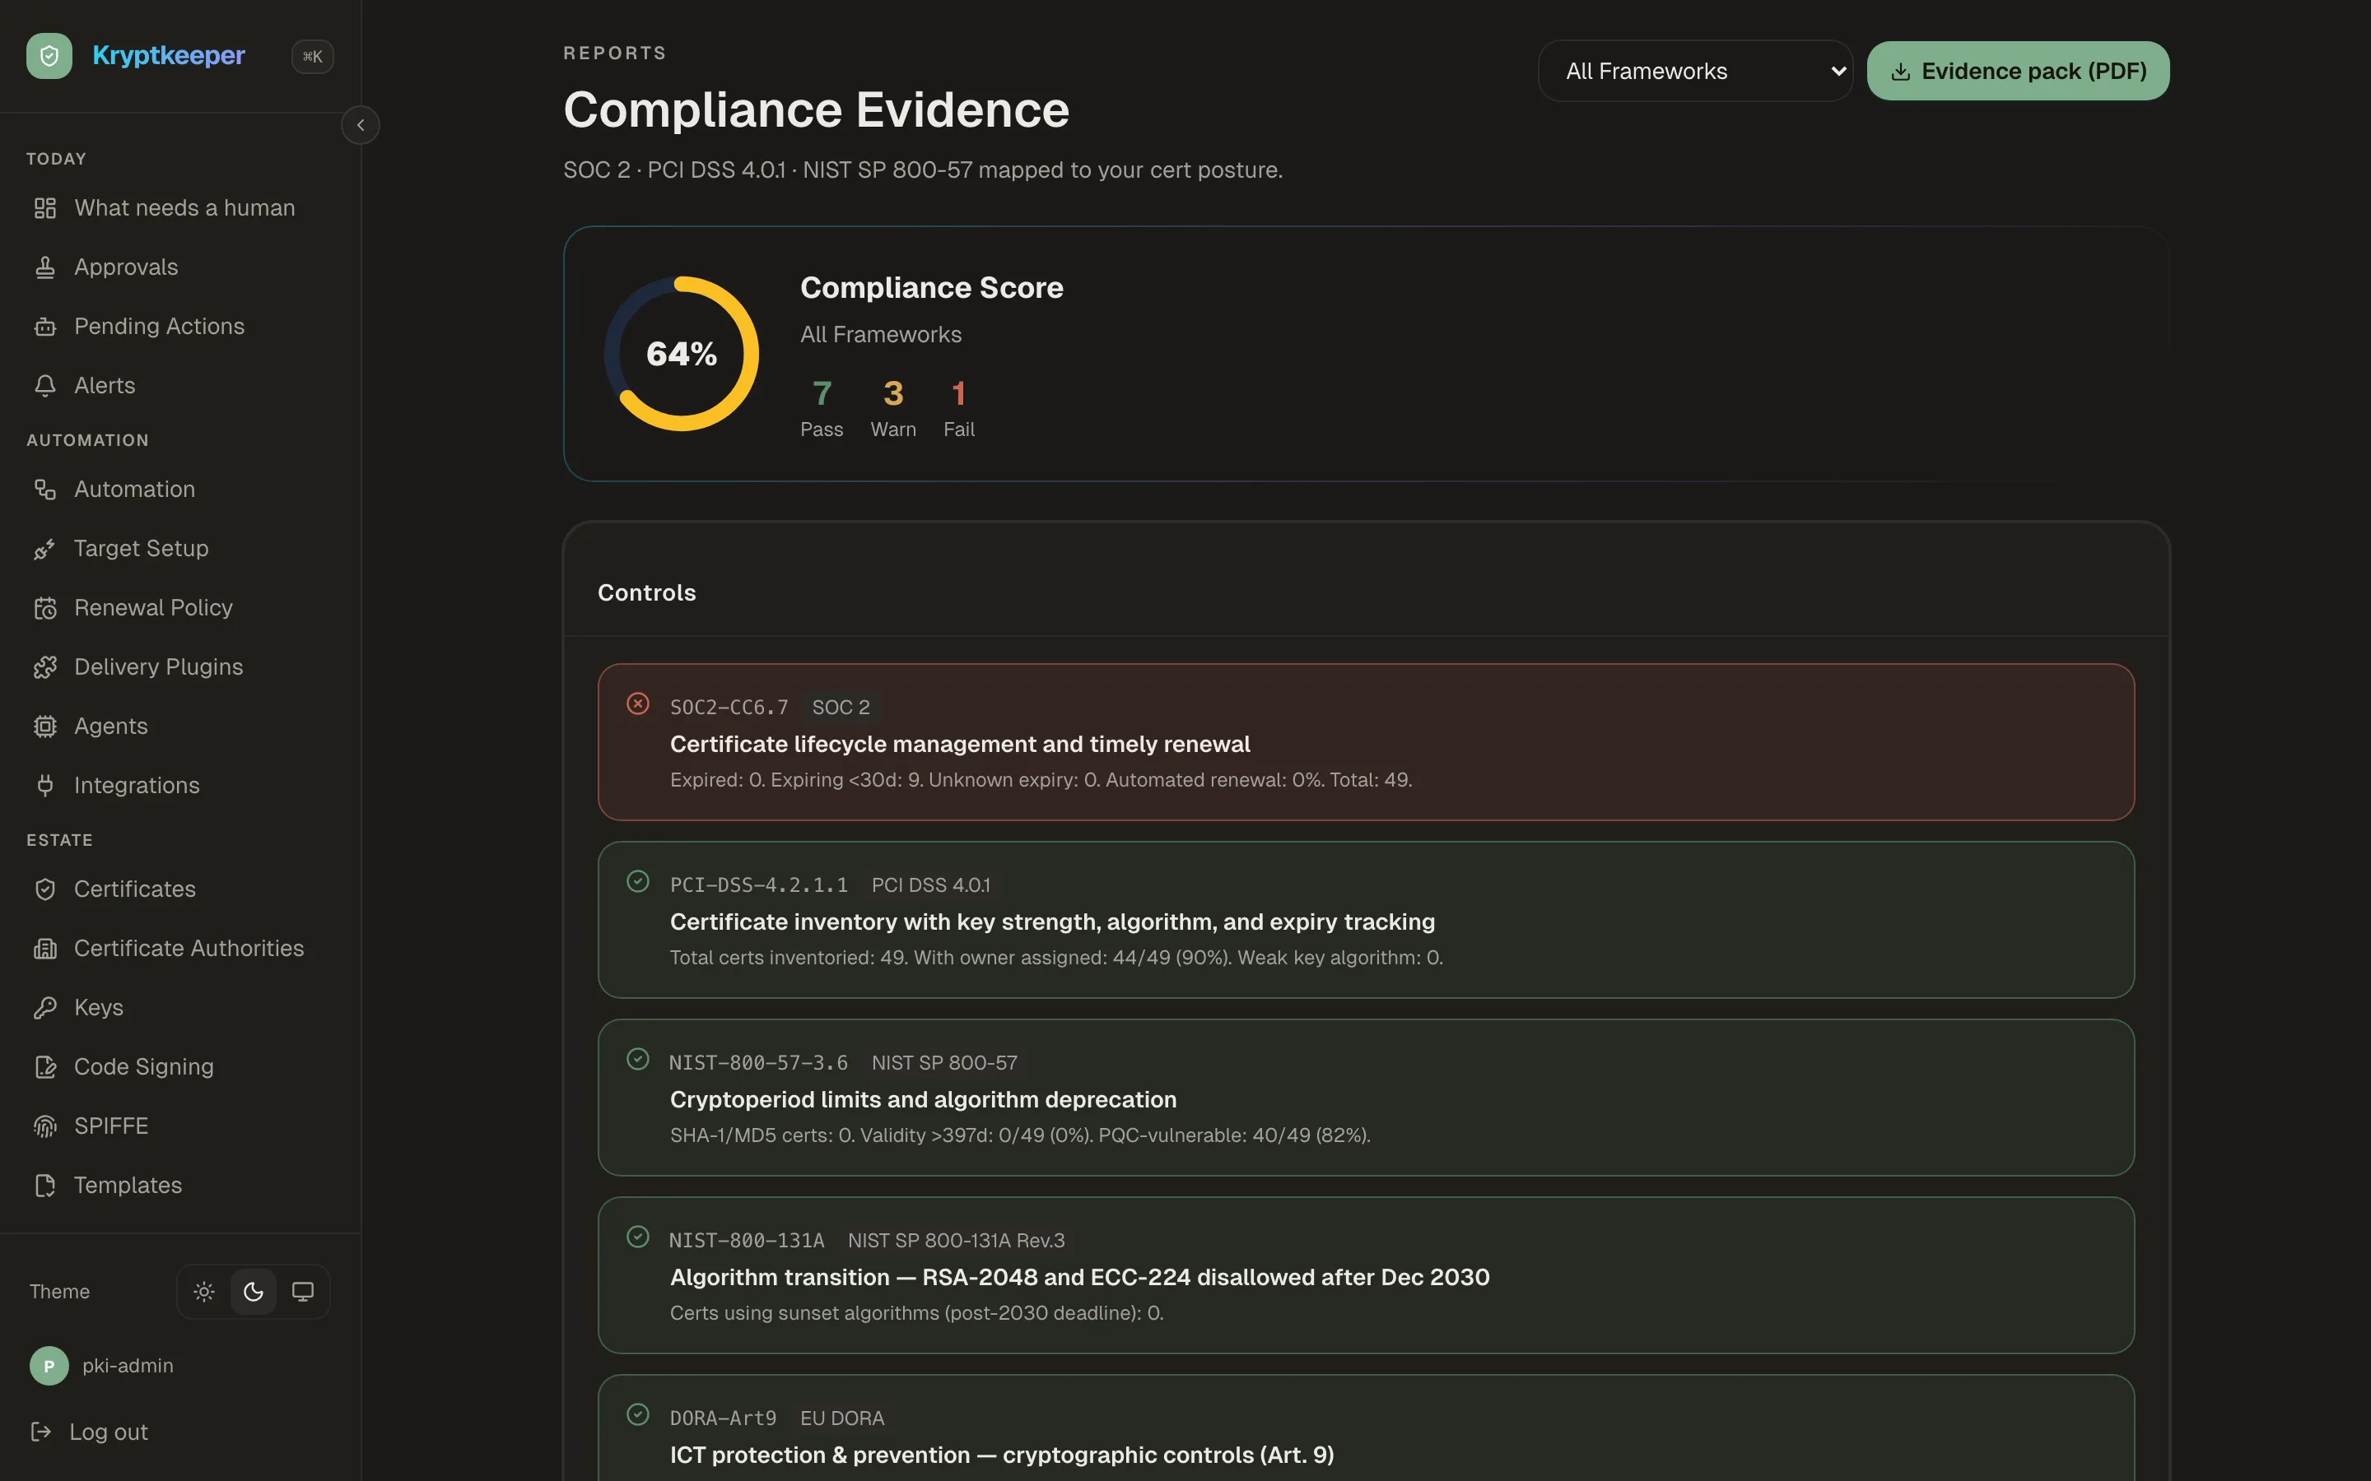Click the shield icon beside Certificates
Viewport: 2371px width, 1481px height.
tap(45, 889)
